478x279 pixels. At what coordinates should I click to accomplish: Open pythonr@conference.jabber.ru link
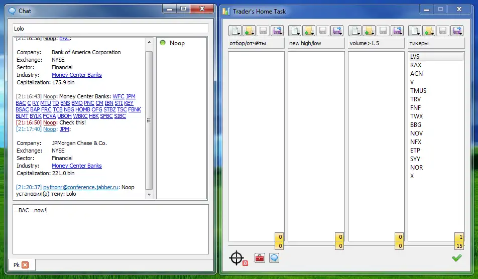(x=81, y=187)
